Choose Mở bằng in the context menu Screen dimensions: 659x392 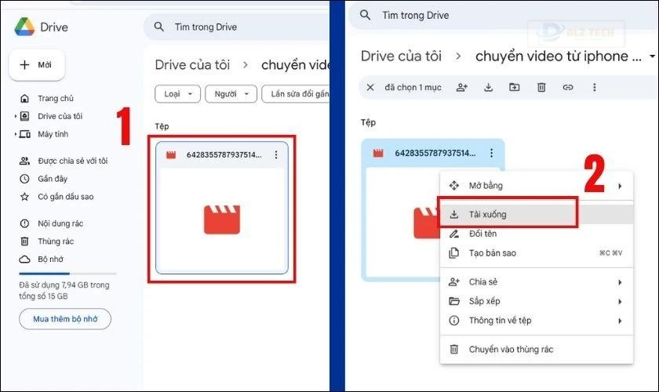coord(537,186)
